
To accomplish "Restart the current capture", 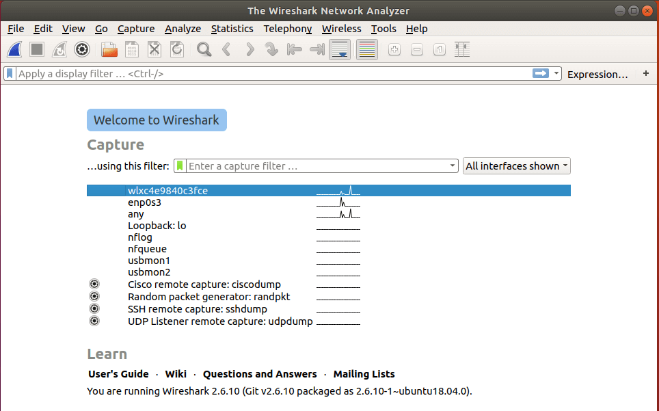I will (59, 50).
